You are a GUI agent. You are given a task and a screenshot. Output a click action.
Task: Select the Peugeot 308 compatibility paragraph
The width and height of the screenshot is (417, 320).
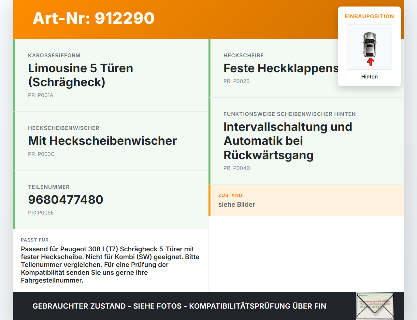(110, 265)
